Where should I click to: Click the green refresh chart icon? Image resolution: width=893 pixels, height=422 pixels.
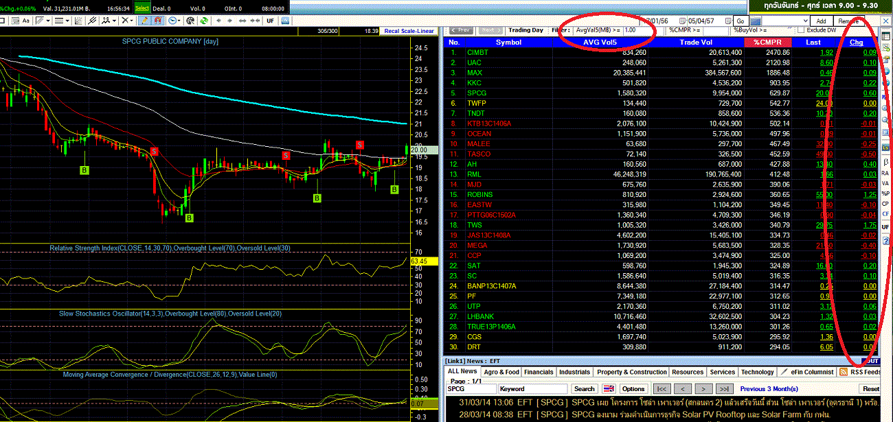203,21
